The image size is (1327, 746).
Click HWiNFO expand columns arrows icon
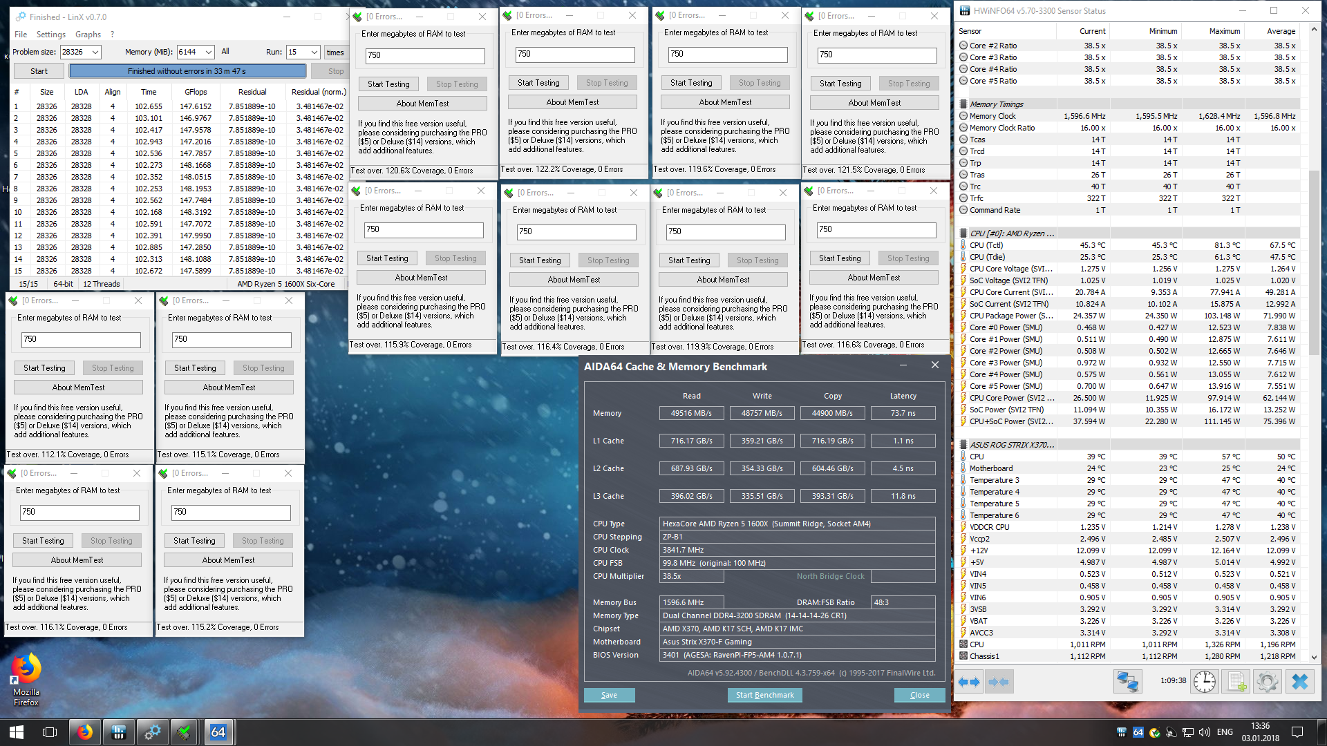[x=969, y=682]
